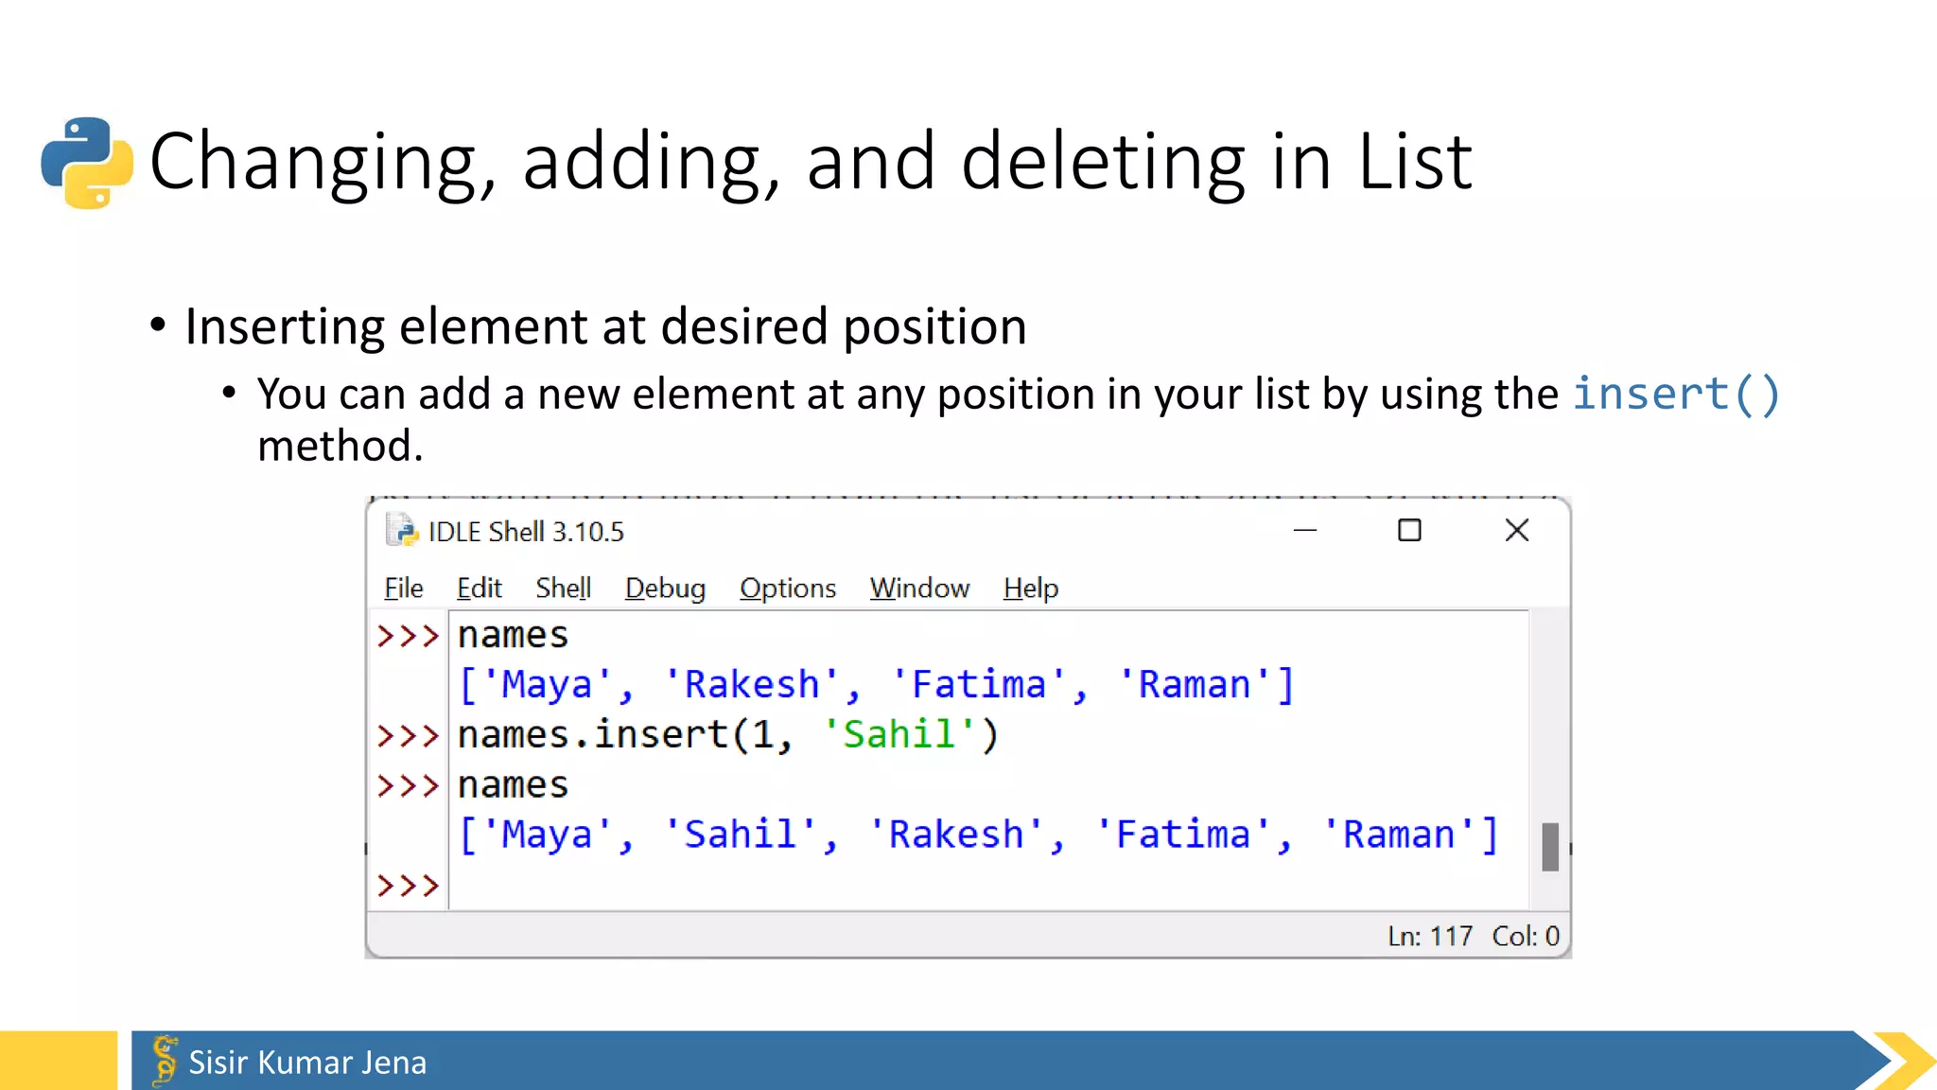This screenshot has height=1090, width=1937.
Task: Minimize the IDLE Shell window
Action: 1305,530
